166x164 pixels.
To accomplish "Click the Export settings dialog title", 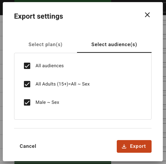I will point(39,16).
